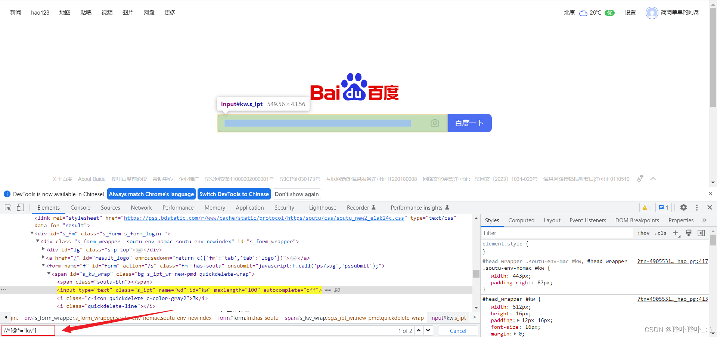
Task: Expand the padding property triangle
Action: click(x=518, y=320)
